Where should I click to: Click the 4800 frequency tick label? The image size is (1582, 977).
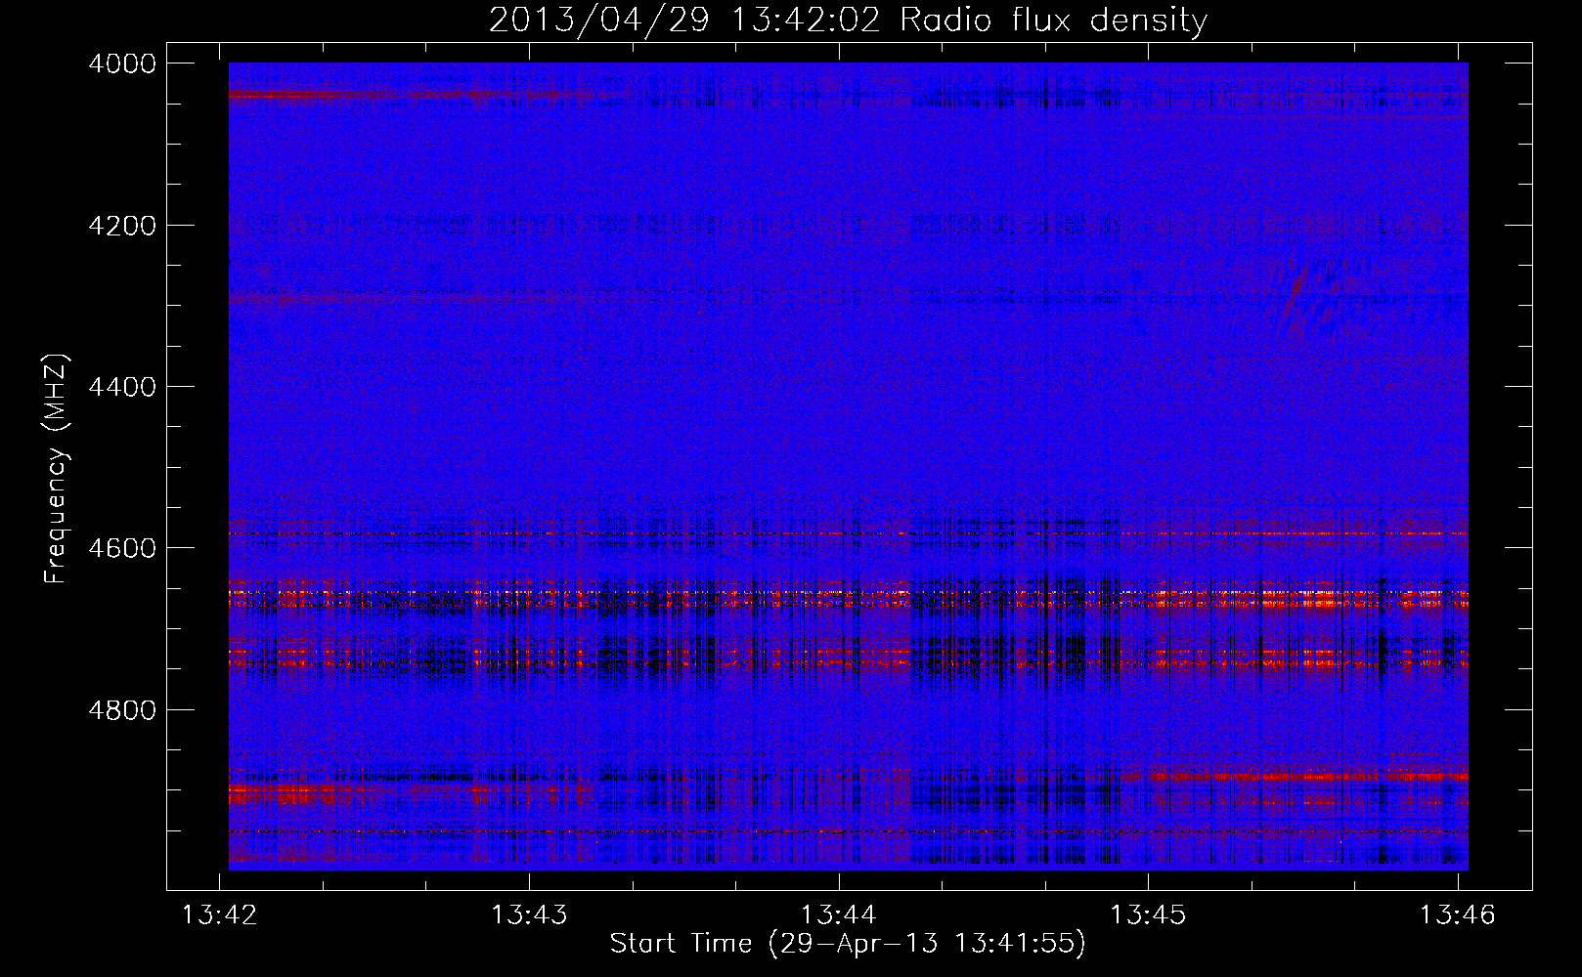click(122, 710)
